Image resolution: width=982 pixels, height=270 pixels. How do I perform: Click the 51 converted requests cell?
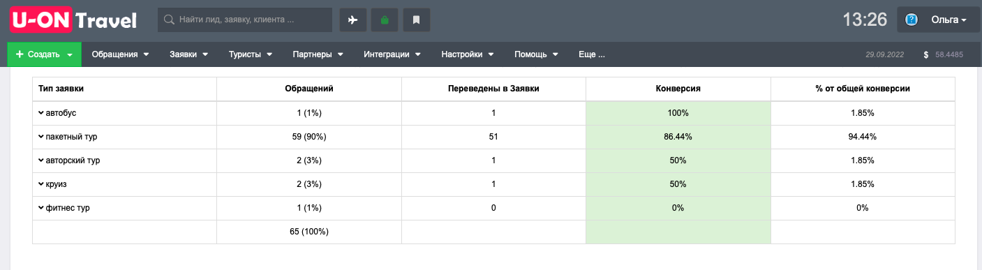point(493,137)
